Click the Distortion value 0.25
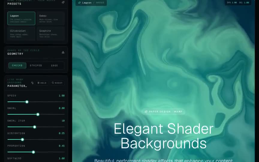This screenshot has width=259, height=162. [62, 133]
